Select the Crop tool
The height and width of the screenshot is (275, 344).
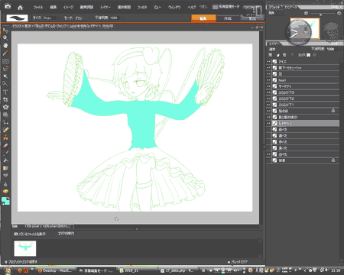coord(5,99)
